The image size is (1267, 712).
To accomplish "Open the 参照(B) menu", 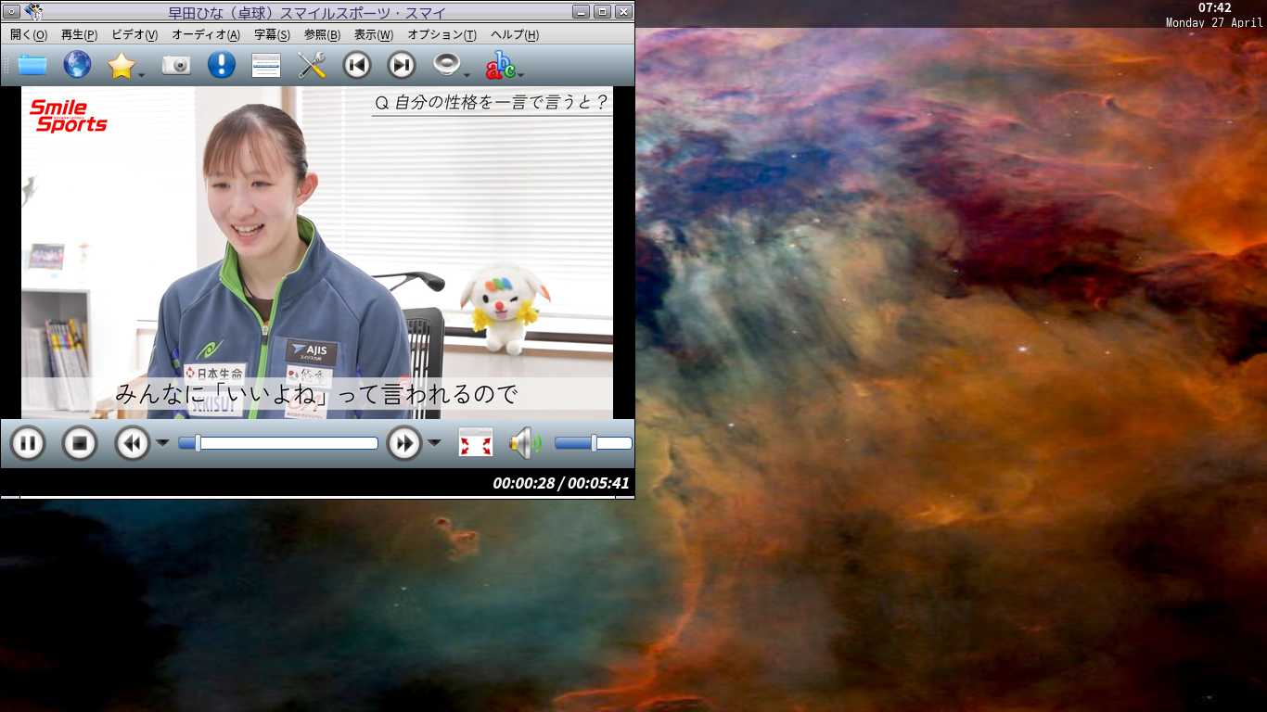I will pyautogui.click(x=322, y=35).
